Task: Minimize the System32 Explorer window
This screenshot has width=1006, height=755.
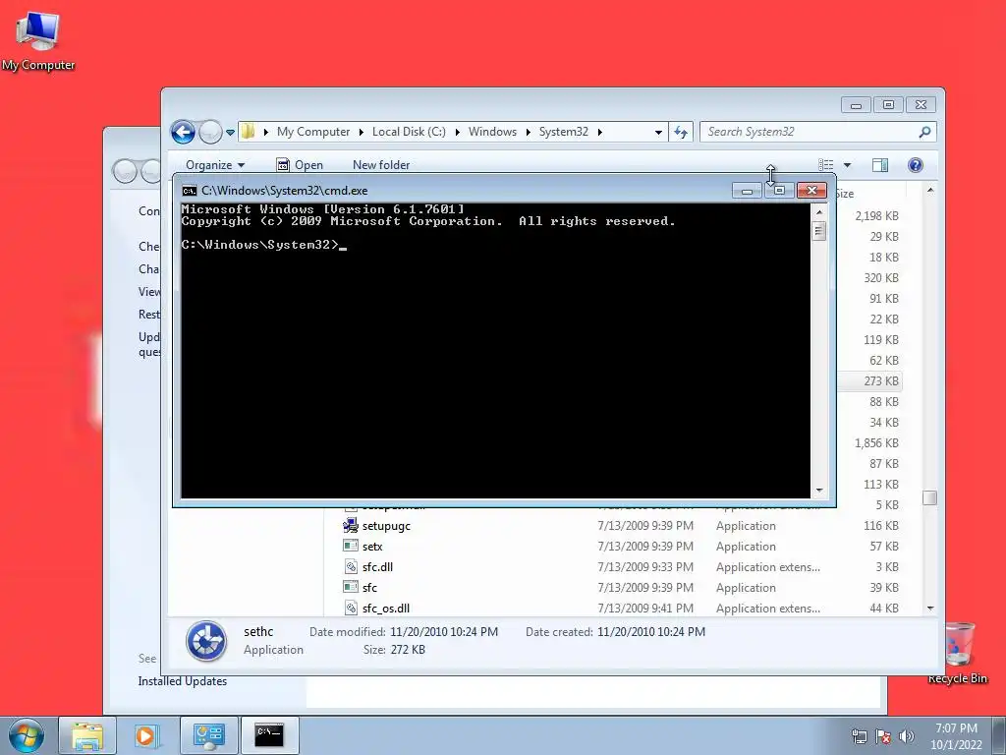Action: tap(856, 104)
